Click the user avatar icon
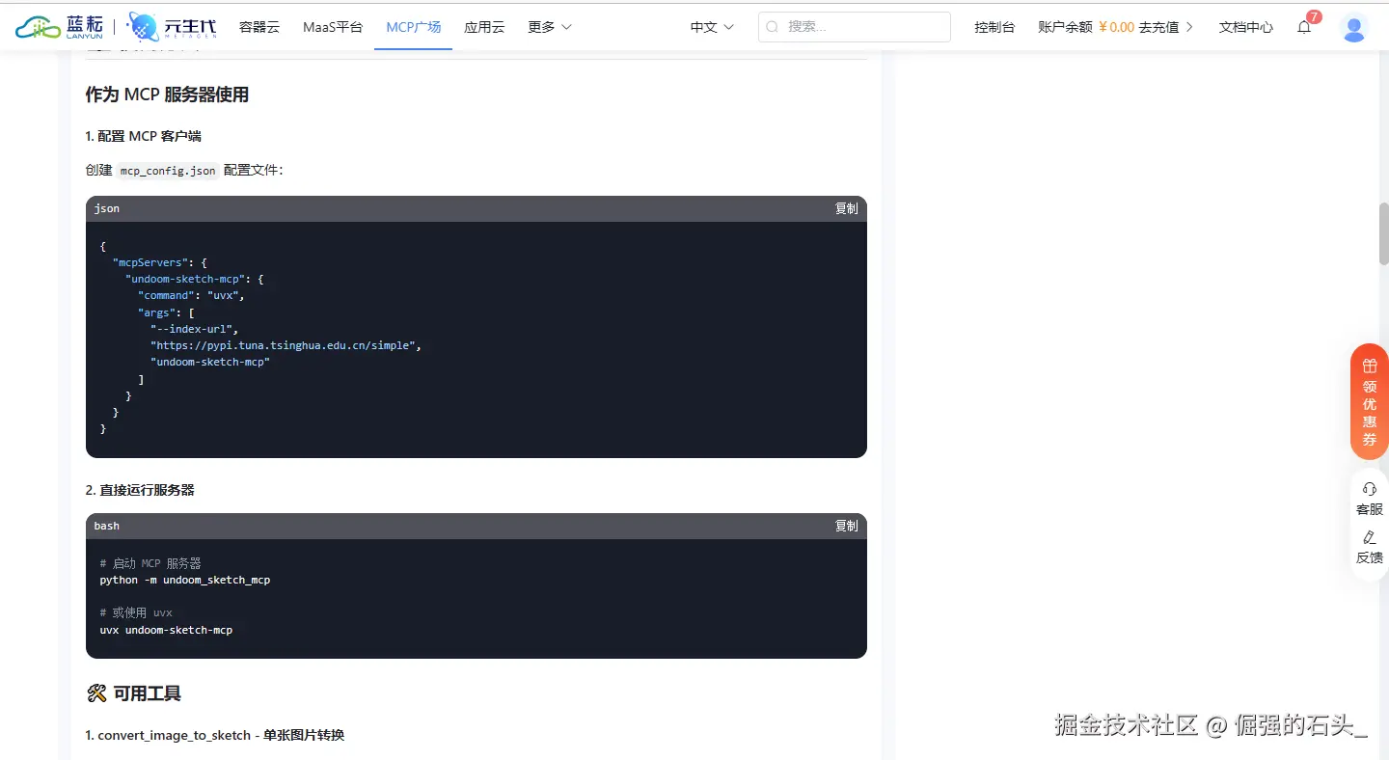Image resolution: width=1389 pixels, height=760 pixels. click(x=1354, y=28)
